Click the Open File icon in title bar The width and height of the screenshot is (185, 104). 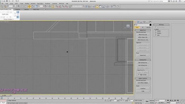[x=4, y=1]
